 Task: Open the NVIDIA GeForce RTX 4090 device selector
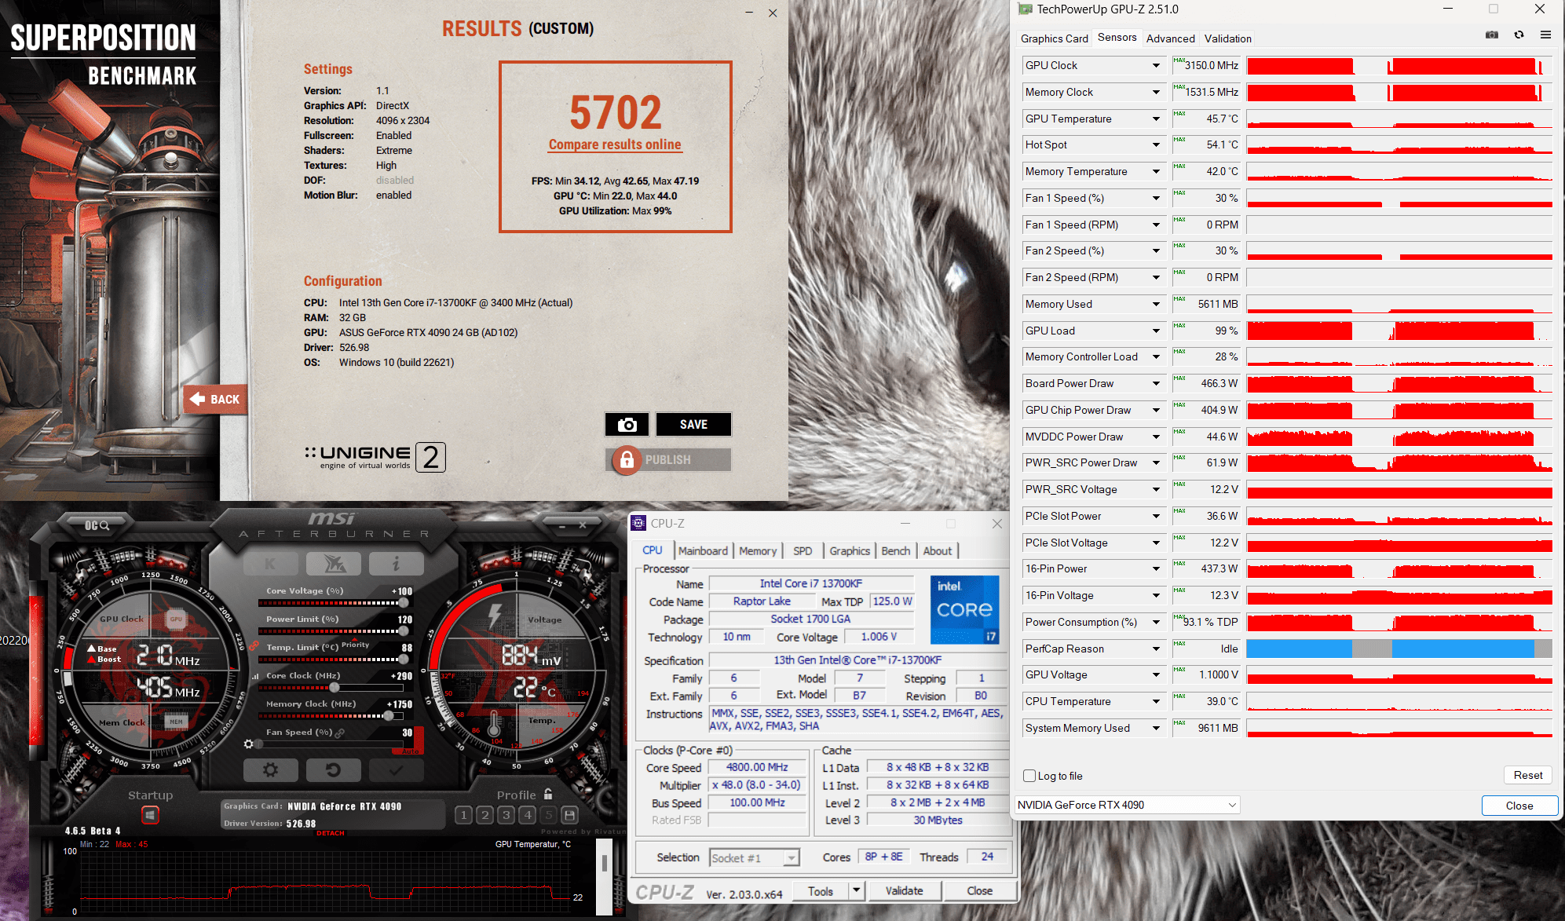pos(1127,805)
